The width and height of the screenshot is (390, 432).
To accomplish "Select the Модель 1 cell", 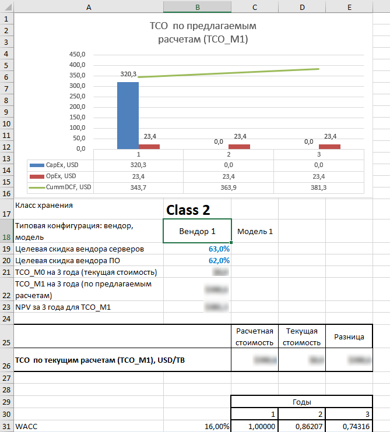I will coord(255,231).
